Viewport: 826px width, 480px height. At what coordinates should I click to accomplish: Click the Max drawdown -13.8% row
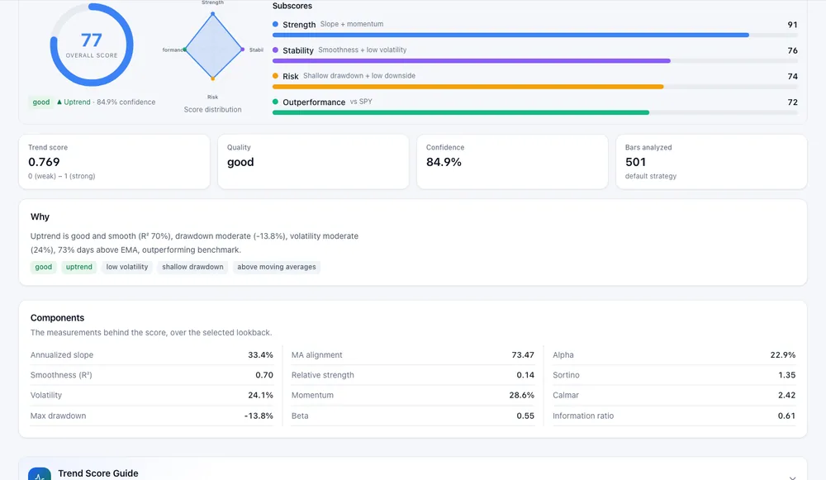152,416
